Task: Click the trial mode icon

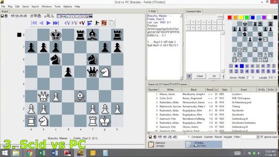Action: click(97, 23)
